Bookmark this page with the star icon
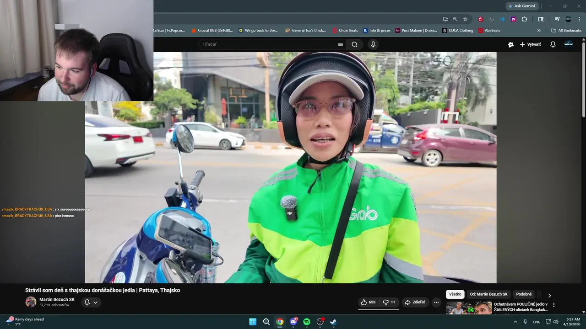The width and height of the screenshot is (586, 329). [x=465, y=19]
